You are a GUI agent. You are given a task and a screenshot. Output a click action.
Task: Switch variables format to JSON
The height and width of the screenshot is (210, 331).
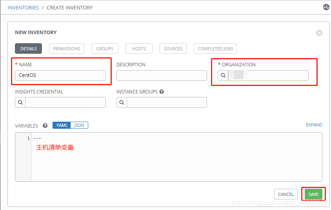click(79, 125)
